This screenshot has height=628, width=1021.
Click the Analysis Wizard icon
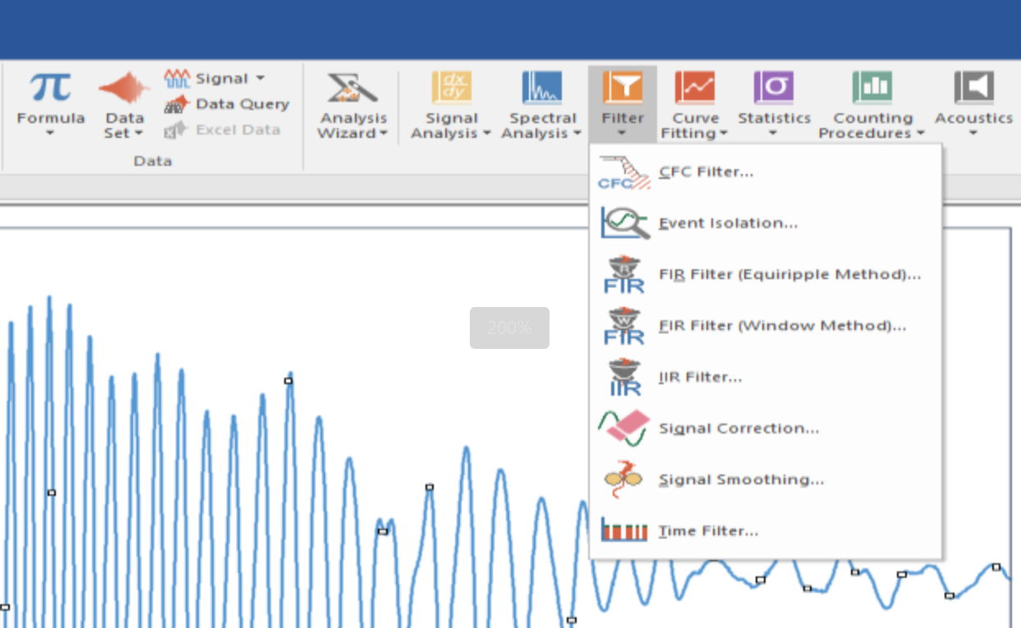(x=352, y=88)
